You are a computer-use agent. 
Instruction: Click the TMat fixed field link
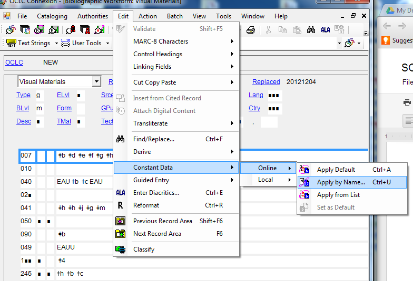coord(64,121)
